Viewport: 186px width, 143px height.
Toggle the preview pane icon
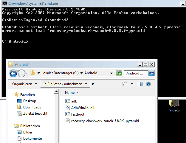pos(140,84)
